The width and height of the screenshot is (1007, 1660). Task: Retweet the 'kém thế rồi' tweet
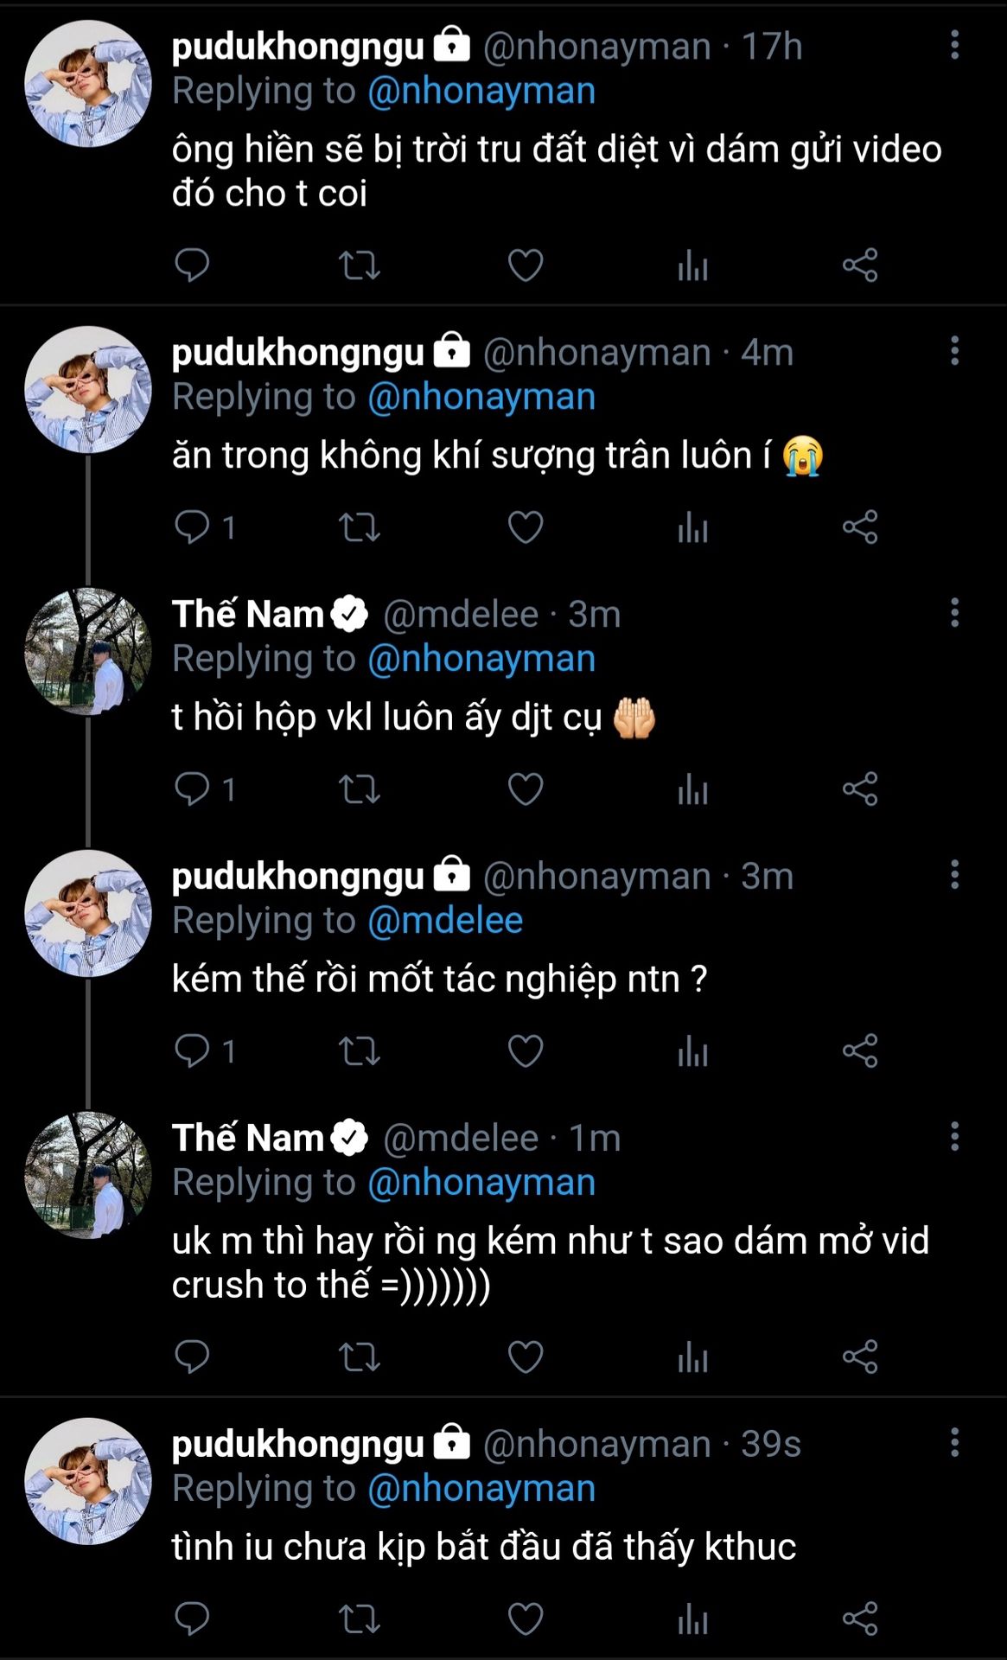tap(359, 1051)
